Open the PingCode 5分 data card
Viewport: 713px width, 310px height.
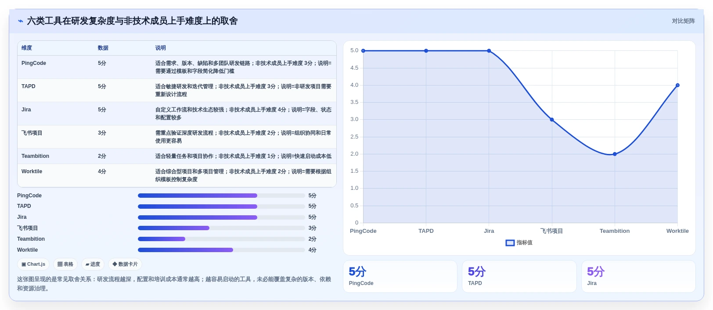[x=400, y=276]
